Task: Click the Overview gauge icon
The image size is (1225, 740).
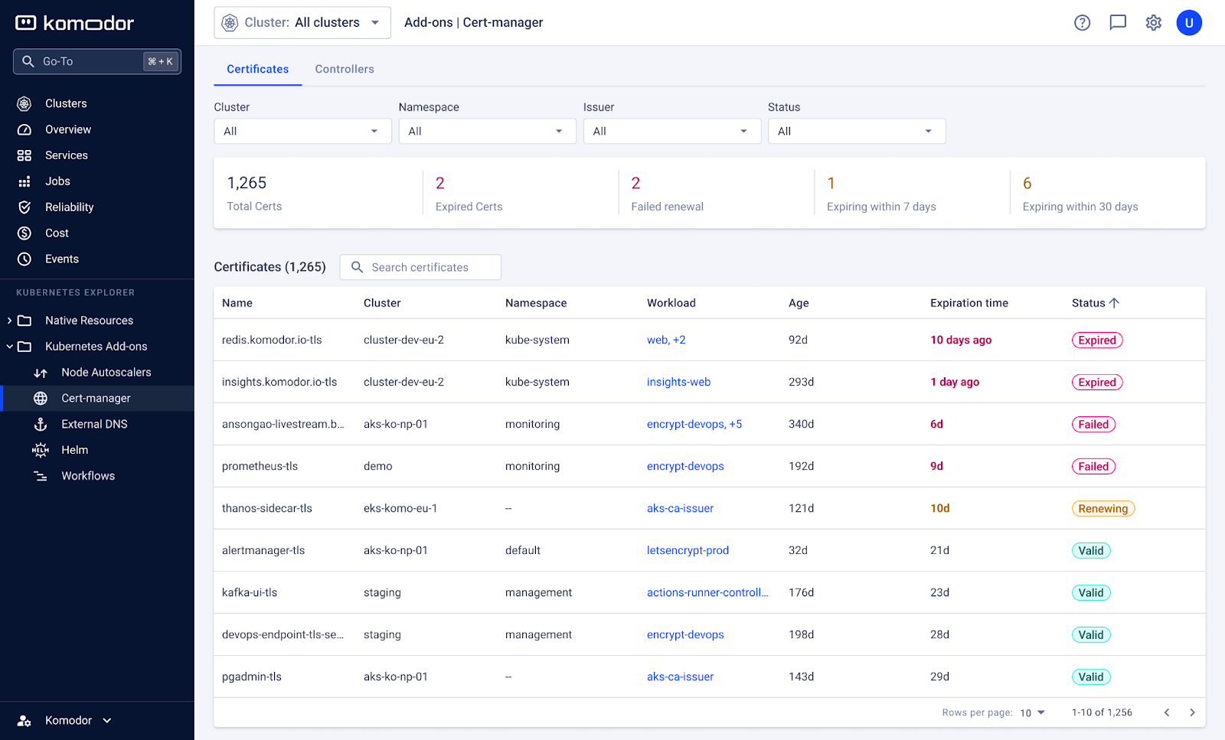Action: click(x=24, y=129)
